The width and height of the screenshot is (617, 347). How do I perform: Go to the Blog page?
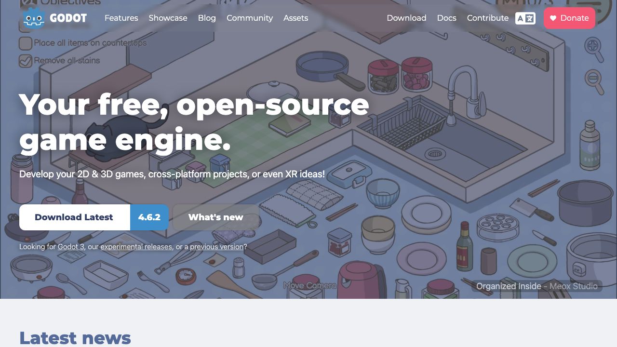[207, 18]
